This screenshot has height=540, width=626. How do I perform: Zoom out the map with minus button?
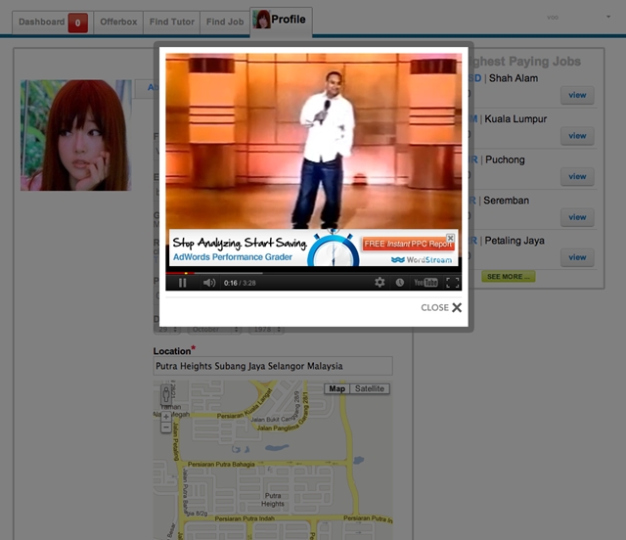[x=166, y=427]
